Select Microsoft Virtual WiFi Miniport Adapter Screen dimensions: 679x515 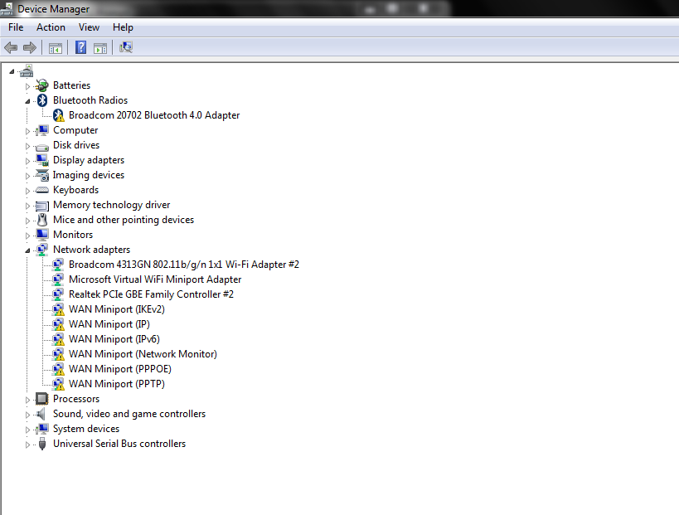coord(155,279)
